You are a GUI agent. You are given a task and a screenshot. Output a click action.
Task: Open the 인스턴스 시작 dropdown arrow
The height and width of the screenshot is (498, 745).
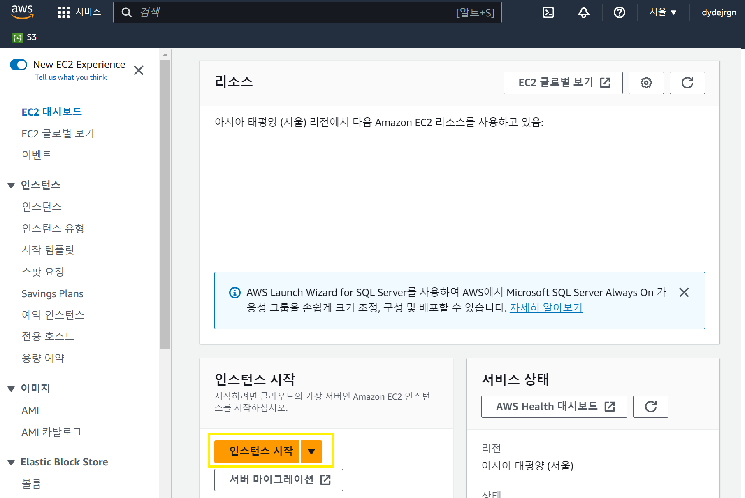click(x=311, y=451)
